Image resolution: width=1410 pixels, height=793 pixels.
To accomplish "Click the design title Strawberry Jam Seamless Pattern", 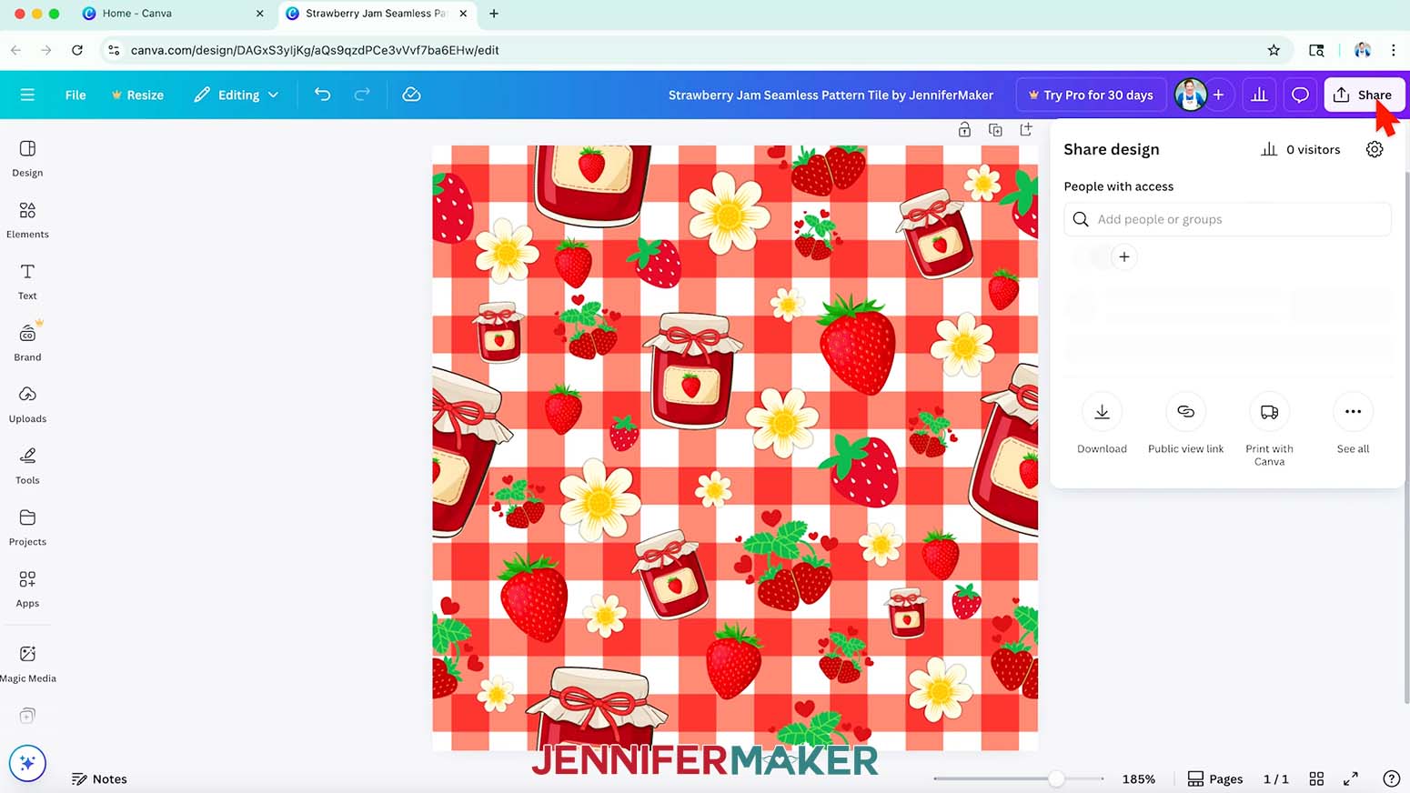I will point(831,95).
